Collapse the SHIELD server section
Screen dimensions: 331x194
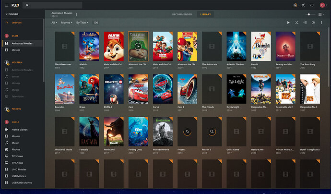tap(15, 122)
